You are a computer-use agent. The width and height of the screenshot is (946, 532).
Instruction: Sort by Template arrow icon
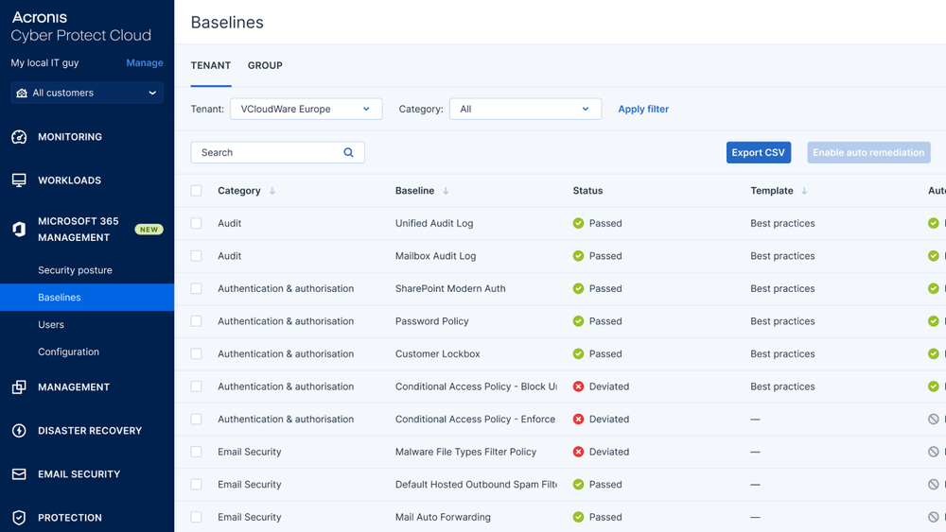(804, 191)
